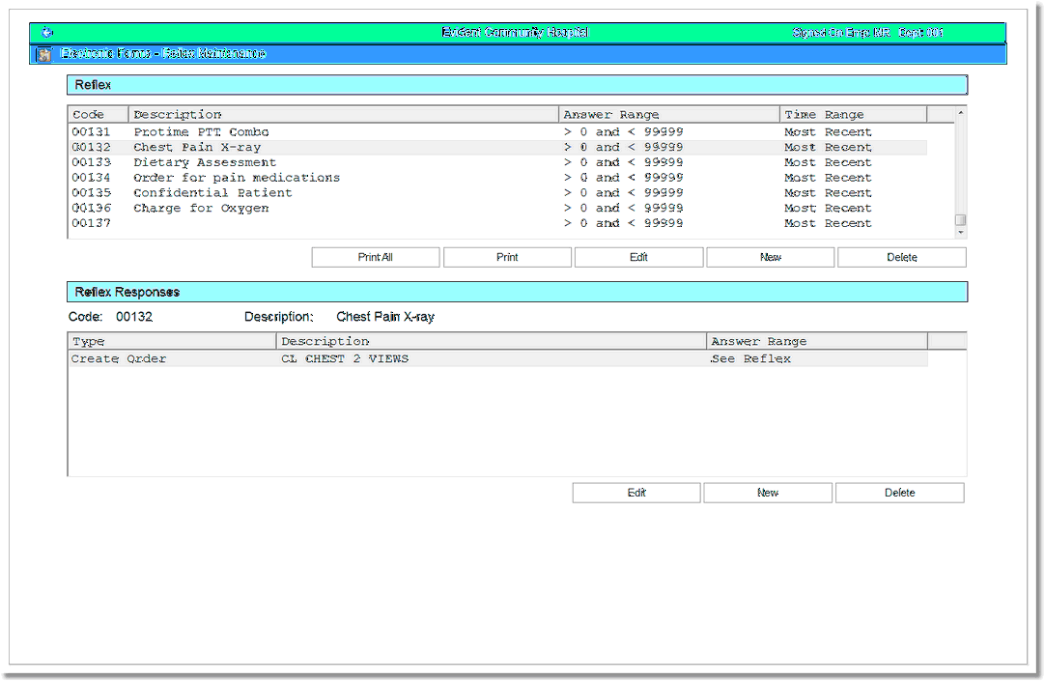Create a new reflex with the upper New button
The height and width of the screenshot is (682, 1045).
771,257
